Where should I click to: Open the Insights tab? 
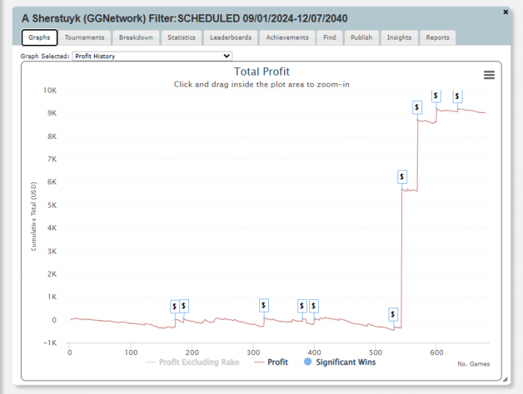(399, 37)
